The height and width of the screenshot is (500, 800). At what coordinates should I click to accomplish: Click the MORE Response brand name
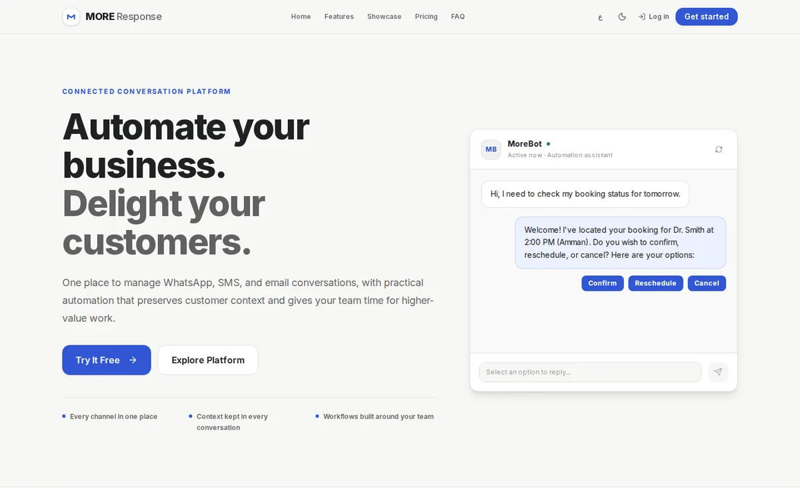[x=124, y=17]
